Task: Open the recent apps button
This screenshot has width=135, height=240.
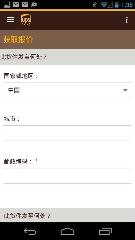Action: [105, 231]
